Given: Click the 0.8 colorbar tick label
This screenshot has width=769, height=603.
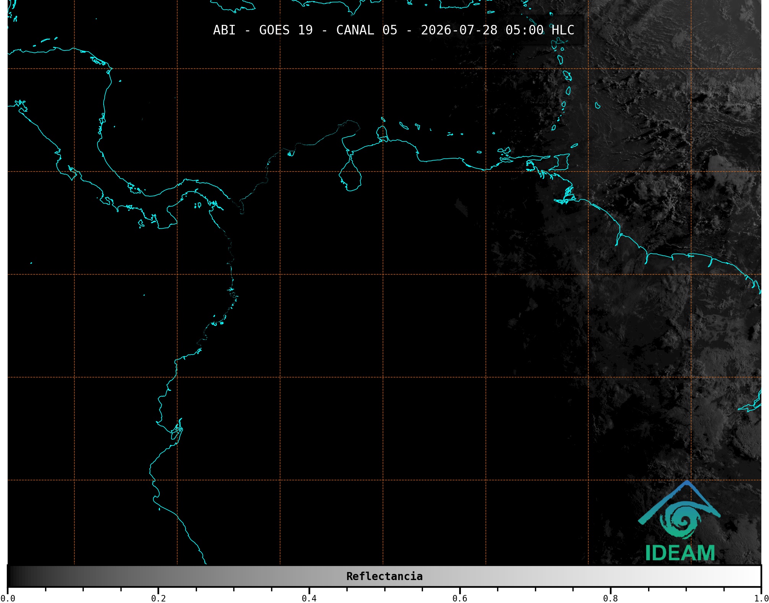Looking at the screenshot, I should point(610,598).
